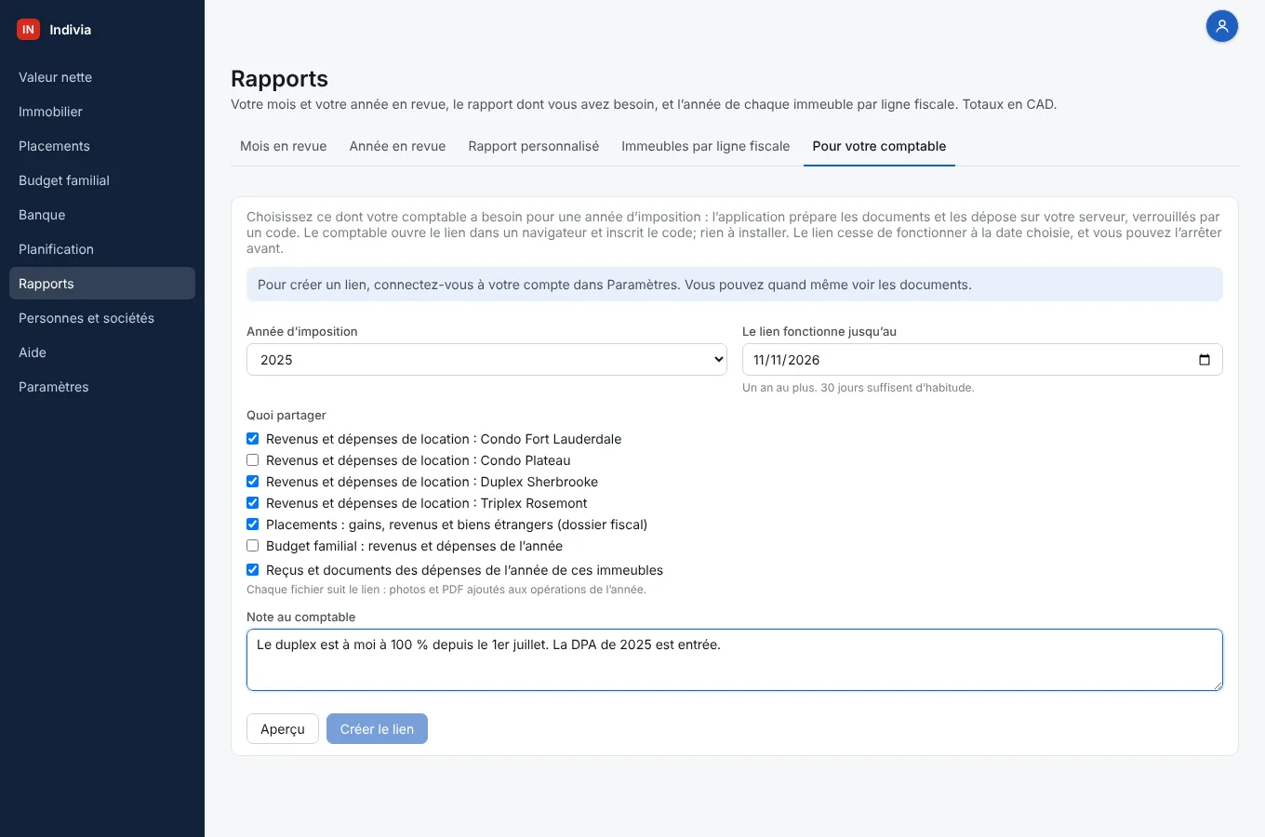
Task: Toggle the Placements gains and revenus checkbox
Action: tap(252, 525)
